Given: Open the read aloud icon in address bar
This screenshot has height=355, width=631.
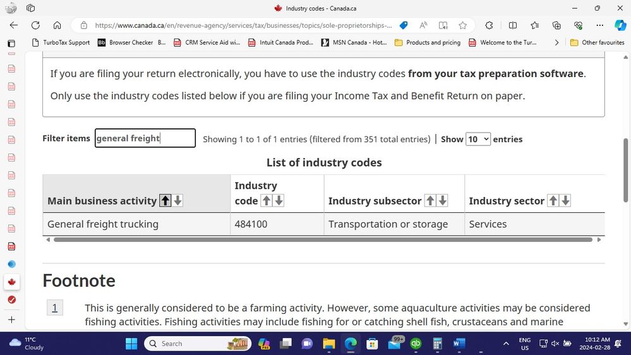Looking at the screenshot, I should (x=423, y=25).
